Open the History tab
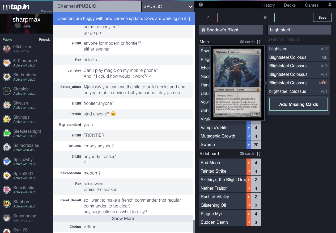This screenshot has width=336, height=233. tap(268, 5)
